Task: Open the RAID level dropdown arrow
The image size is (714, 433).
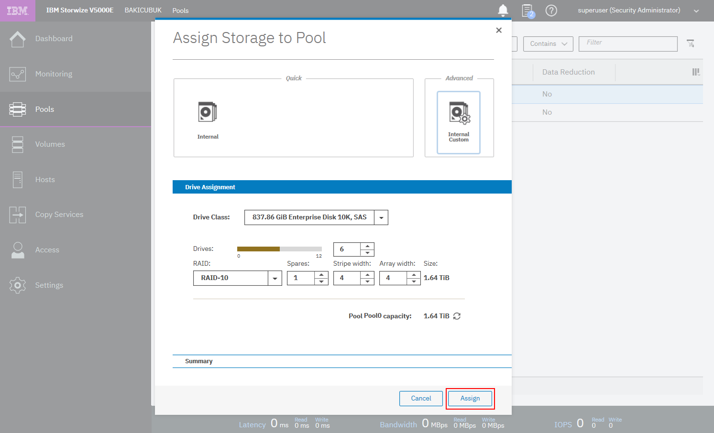Action: (275, 278)
